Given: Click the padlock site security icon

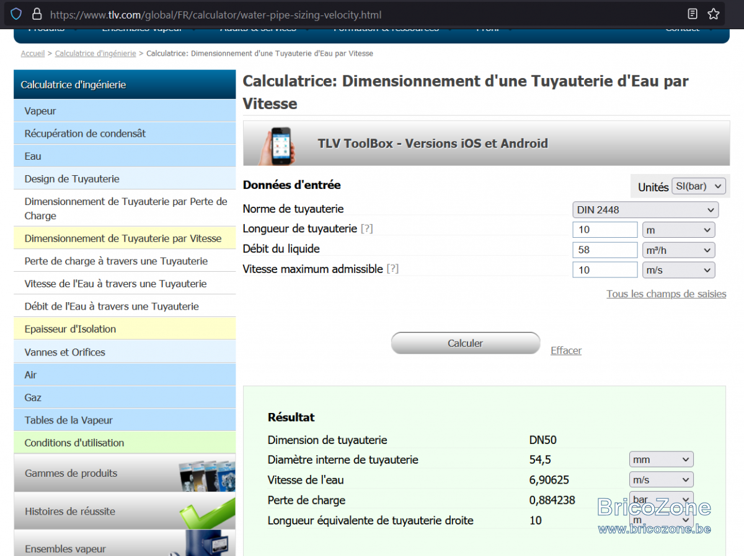Looking at the screenshot, I should [37, 14].
